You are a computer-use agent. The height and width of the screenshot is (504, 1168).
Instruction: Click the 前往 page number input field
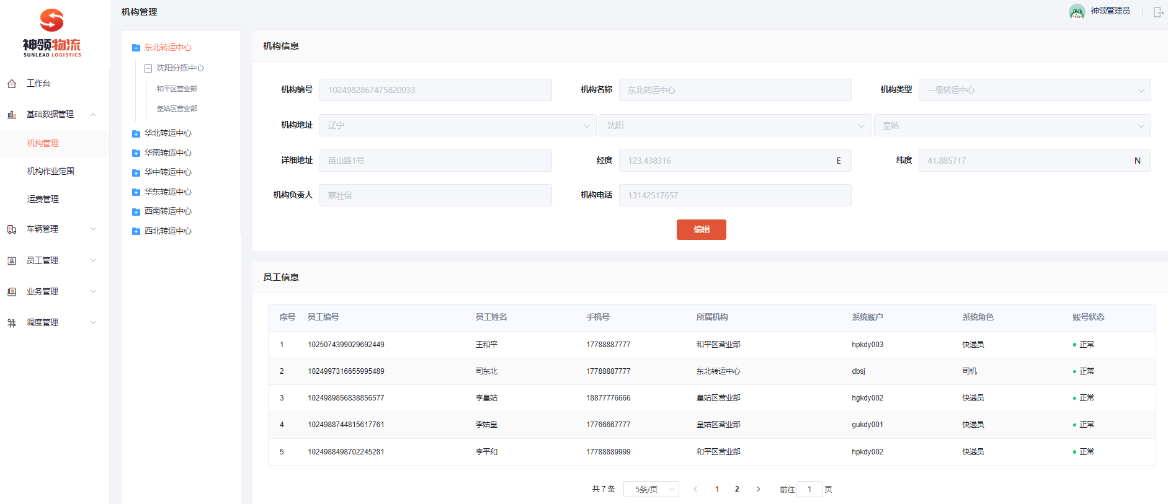click(809, 489)
